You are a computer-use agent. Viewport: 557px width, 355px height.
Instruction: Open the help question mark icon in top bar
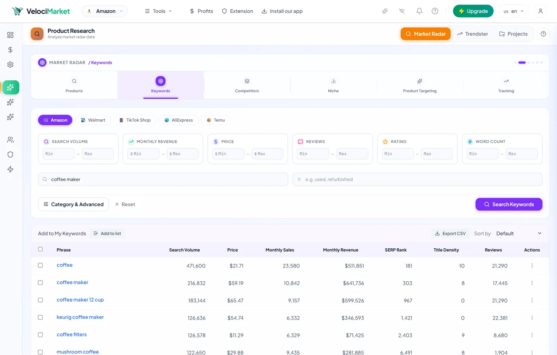tap(435, 11)
